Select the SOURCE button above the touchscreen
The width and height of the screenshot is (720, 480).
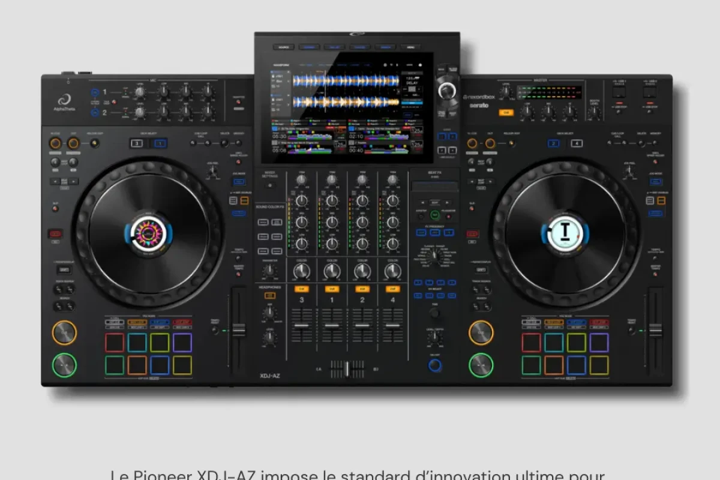[283, 47]
